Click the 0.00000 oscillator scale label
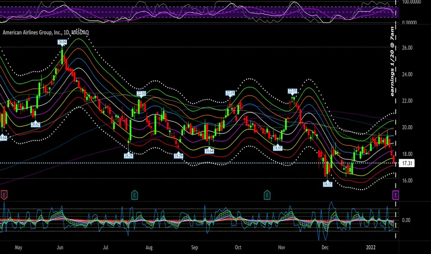This screenshot has height=254, width=431. click(409, 23)
